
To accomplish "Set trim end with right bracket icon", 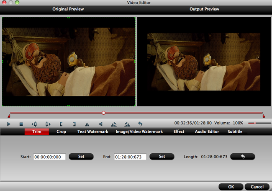I will click(74, 124).
